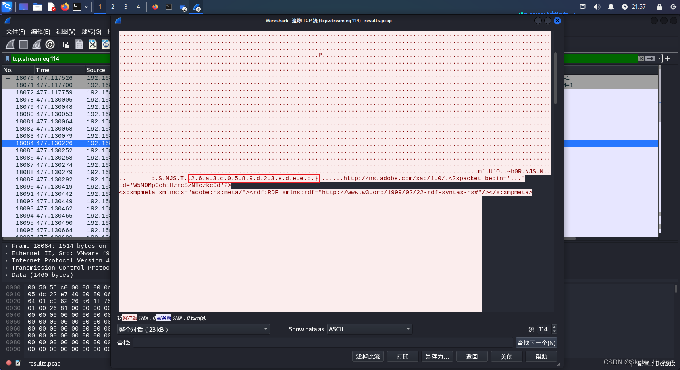Close the capture file using the X document icon
Viewport: 680px width, 370px height.
[x=92, y=44]
